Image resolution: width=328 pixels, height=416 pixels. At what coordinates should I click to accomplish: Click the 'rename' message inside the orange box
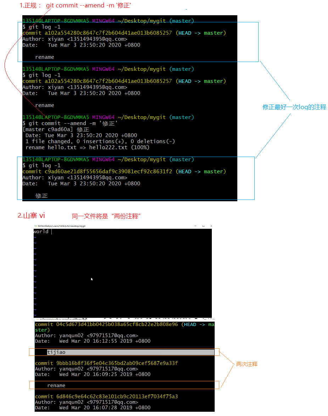coord(56,385)
